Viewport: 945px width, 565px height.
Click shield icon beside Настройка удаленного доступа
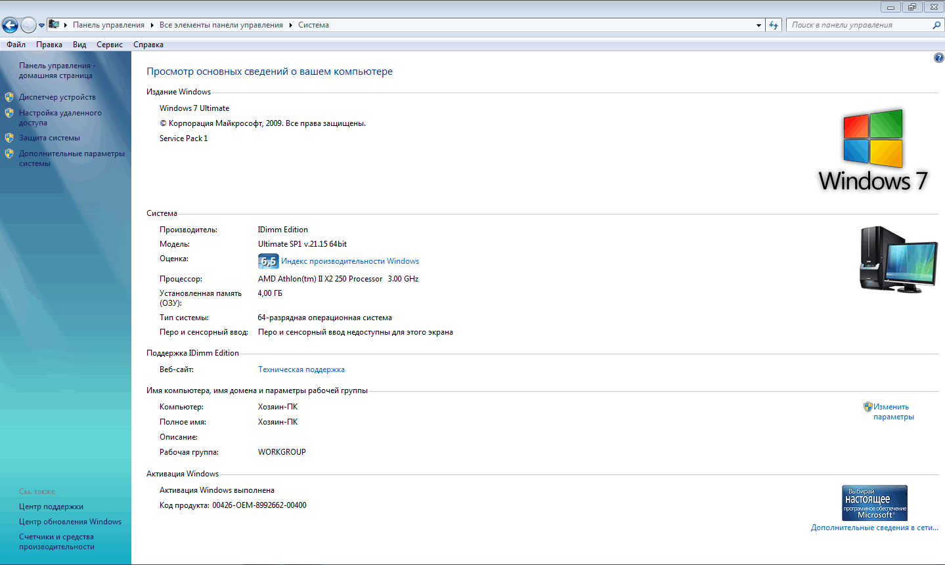coord(9,113)
